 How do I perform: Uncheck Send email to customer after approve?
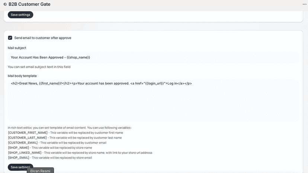[x=10, y=37]
